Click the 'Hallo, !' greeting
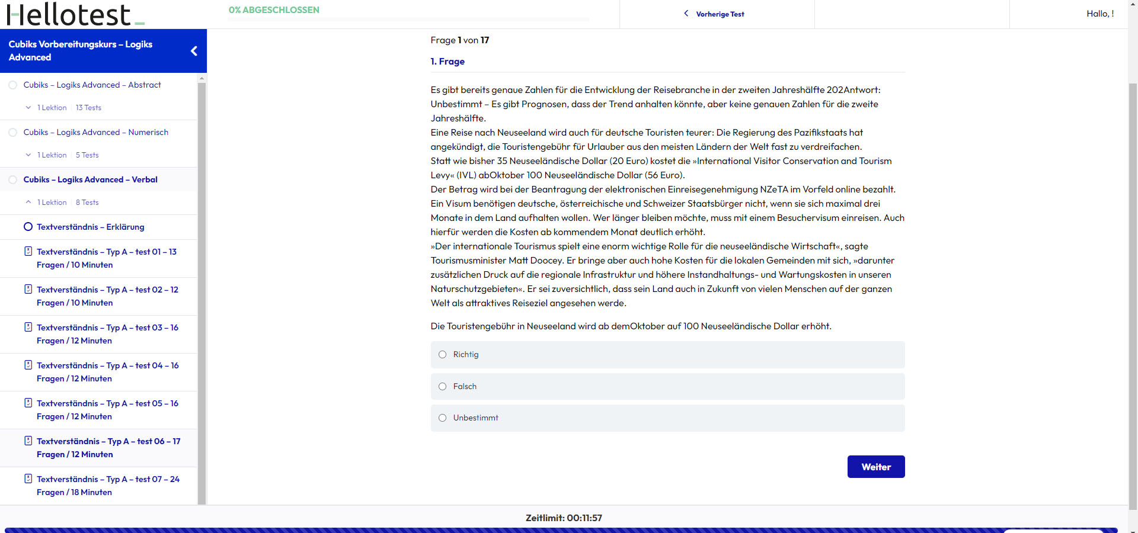1138x533 pixels. (1100, 14)
